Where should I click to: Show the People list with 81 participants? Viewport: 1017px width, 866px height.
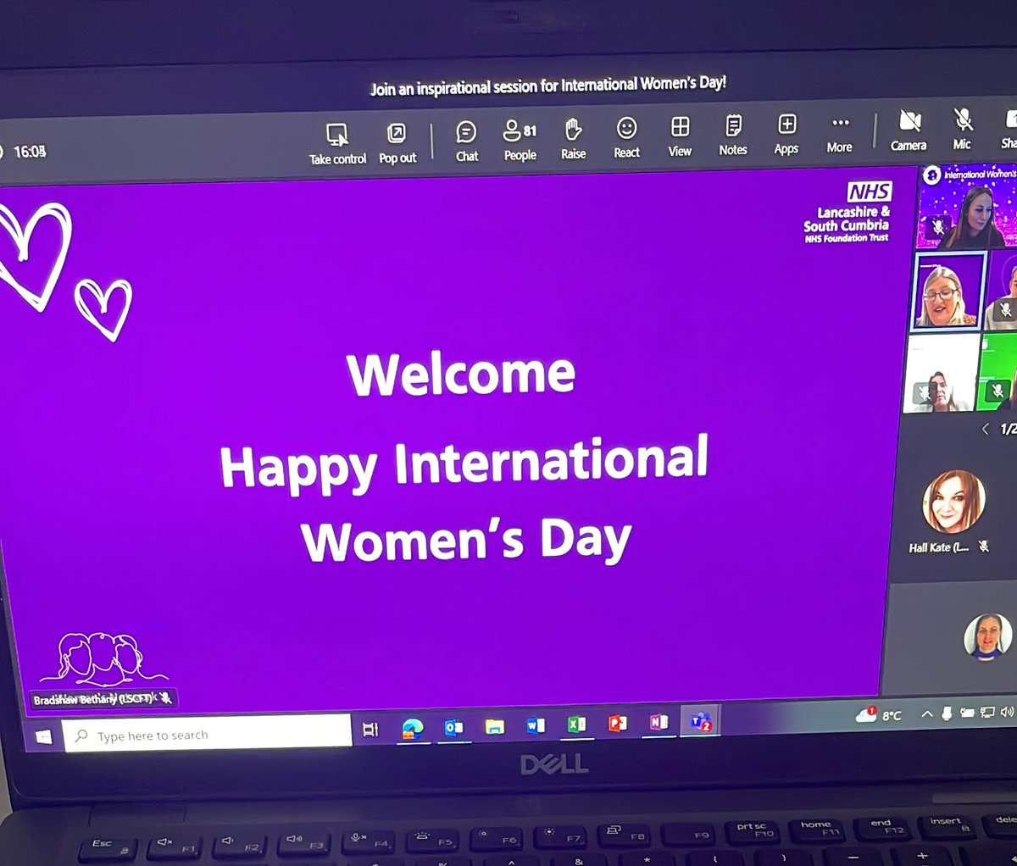tap(520, 140)
